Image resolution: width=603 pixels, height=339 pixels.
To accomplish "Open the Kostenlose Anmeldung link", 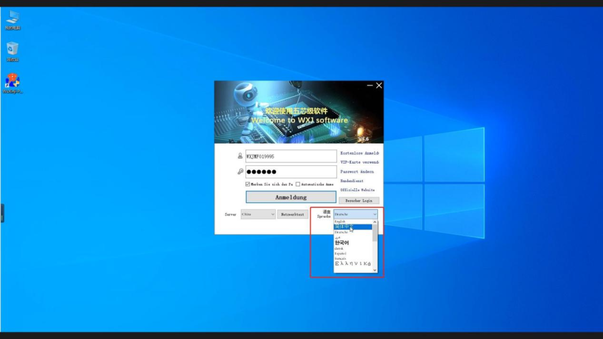I will [x=360, y=153].
